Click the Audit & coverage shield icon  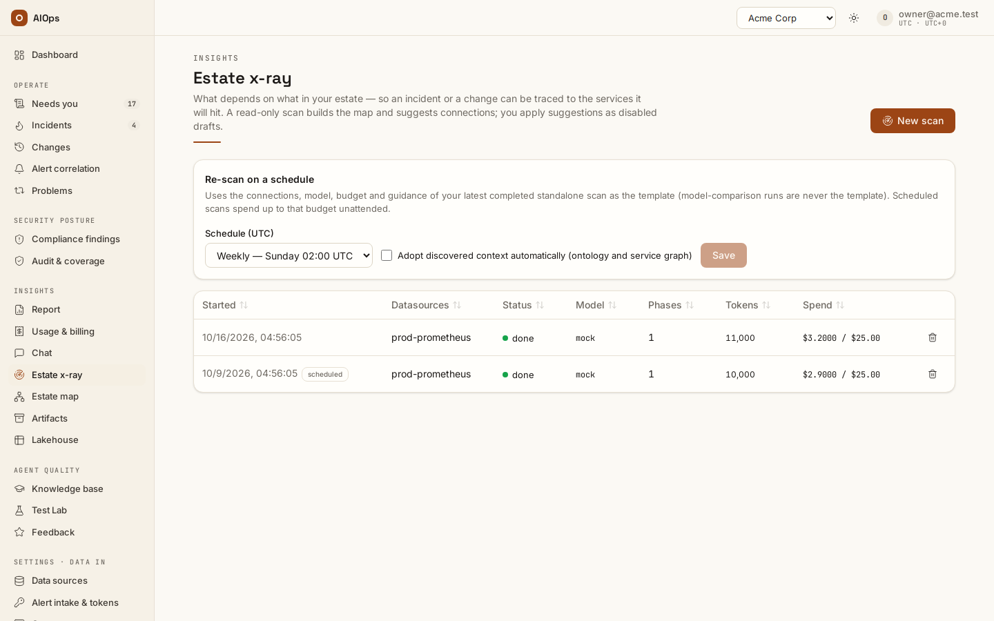(19, 261)
